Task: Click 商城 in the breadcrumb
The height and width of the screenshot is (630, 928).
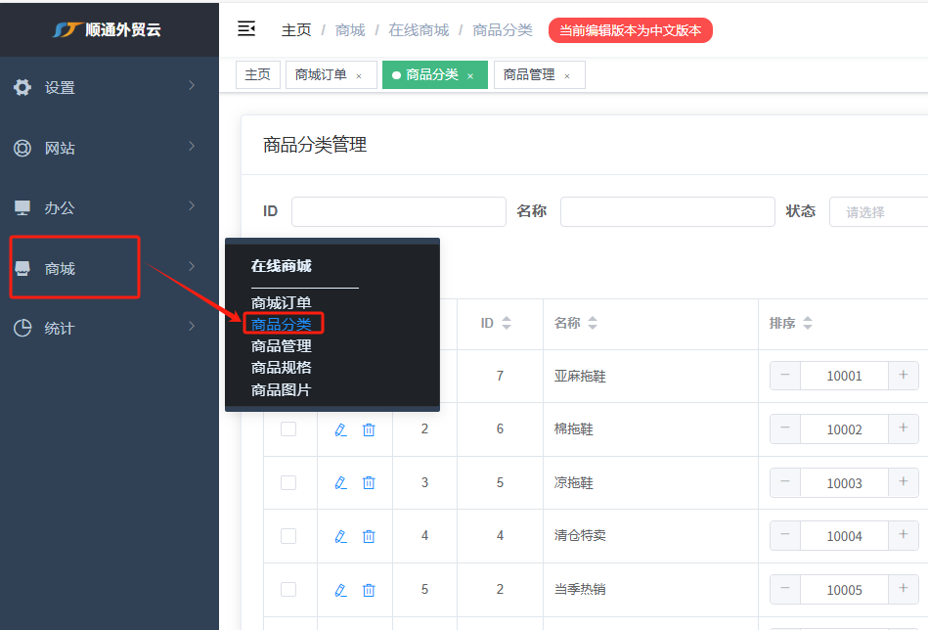Action: 350,30
